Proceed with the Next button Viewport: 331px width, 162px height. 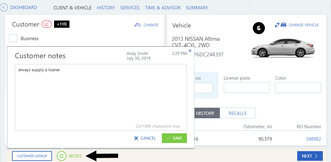click(310, 156)
